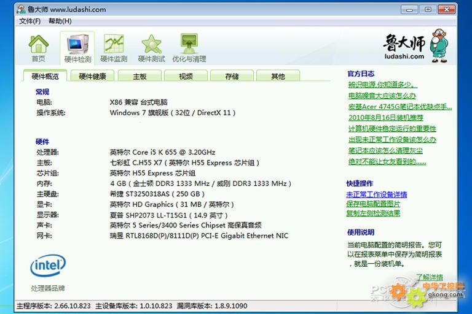Image resolution: width=472 pixels, height=314 pixels.
Task: Click status bar 主程序版本: 2.66.10.823
Action: point(53,306)
